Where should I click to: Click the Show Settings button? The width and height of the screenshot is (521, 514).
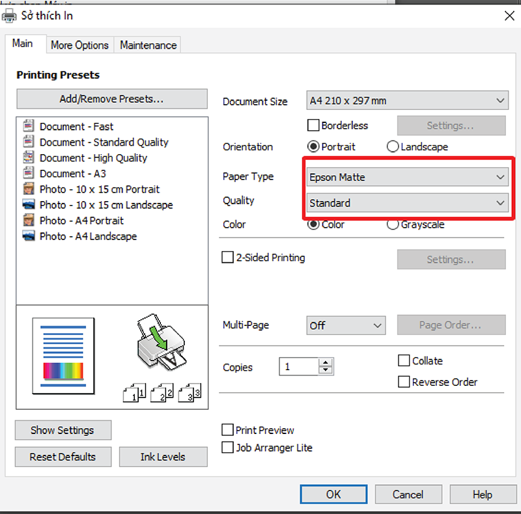pyautogui.click(x=63, y=430)
